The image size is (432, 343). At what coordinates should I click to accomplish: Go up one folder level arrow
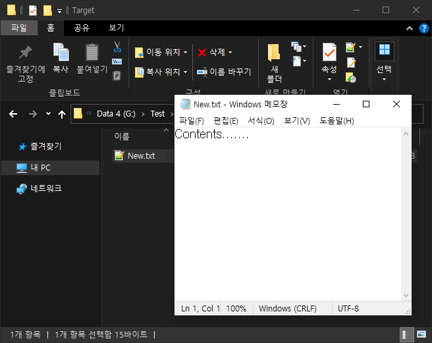pos(62,114)
